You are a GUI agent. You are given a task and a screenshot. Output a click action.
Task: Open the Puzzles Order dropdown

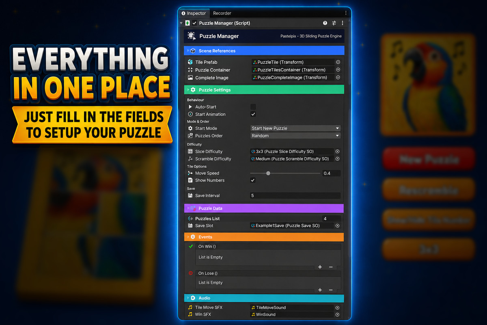(295, 136)
